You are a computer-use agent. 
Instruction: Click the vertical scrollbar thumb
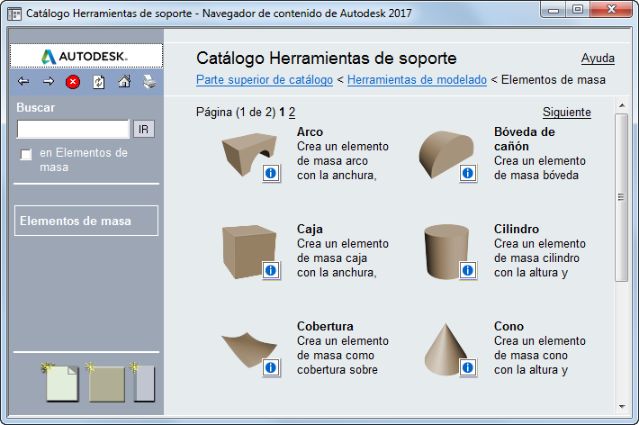tap(622, 197)
